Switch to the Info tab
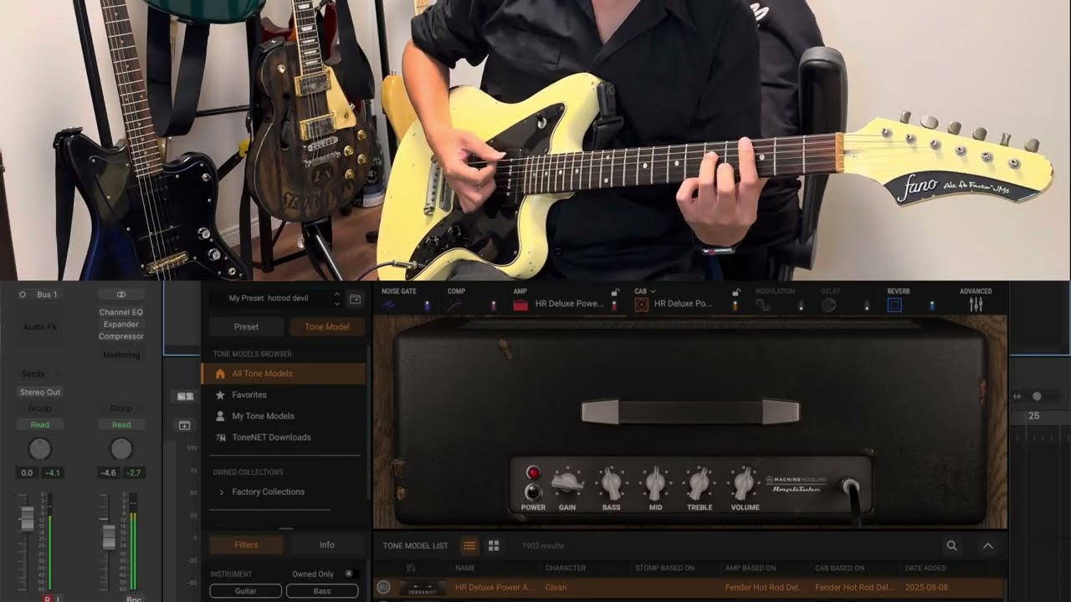 coord(327,544)
